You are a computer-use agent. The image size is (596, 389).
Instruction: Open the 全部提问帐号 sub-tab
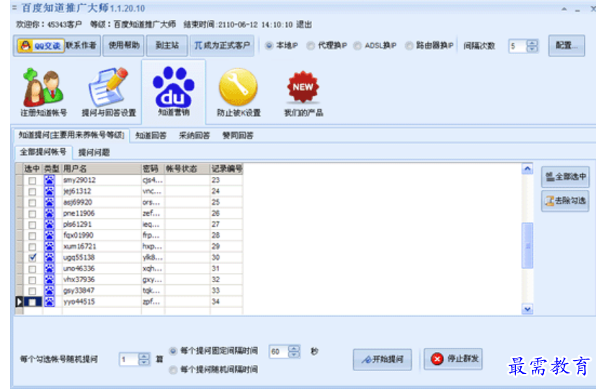tap(43, 152)
